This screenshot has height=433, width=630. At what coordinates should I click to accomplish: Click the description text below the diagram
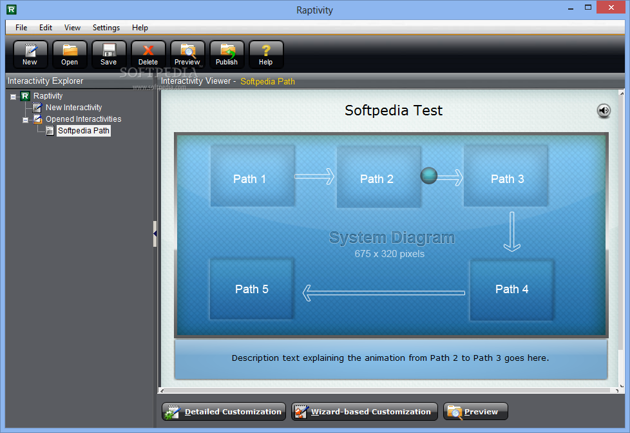pos(390,358)
